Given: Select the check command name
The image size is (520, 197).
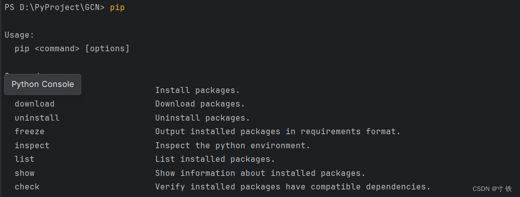Looking at the screenshot, I should click(x=27, y=187).
